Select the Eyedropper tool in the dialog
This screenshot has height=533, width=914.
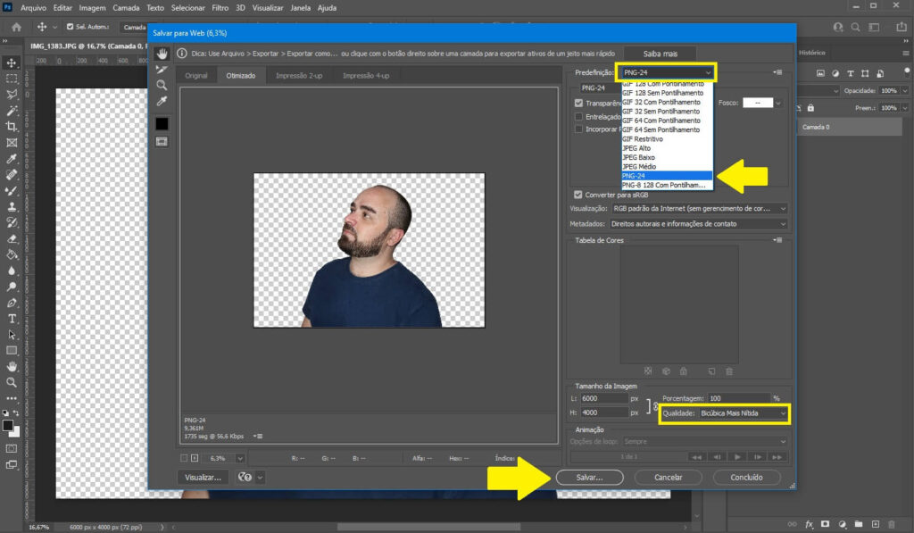coord(161,100)
